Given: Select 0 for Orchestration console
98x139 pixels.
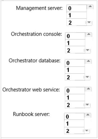Looking at the screenshot, I should 75,36.
